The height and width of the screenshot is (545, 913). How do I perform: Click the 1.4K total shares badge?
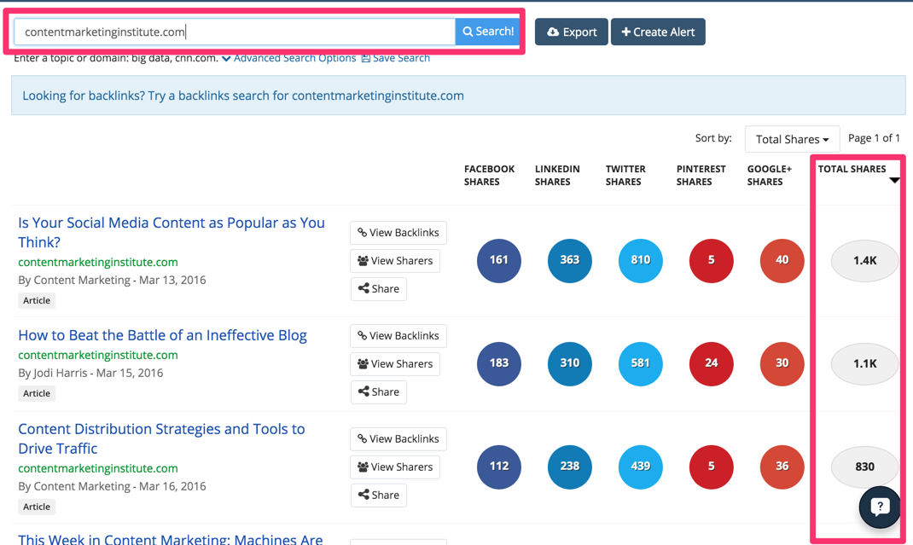point(864,260)
